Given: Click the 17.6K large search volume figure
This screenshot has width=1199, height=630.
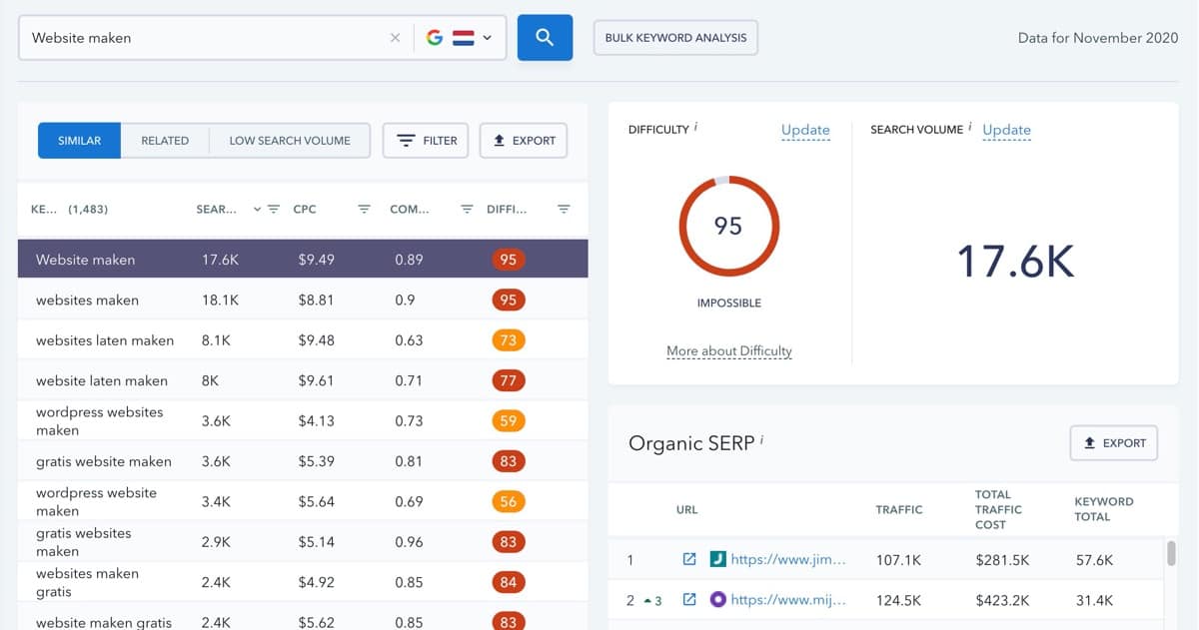Looking at the screenshot, I should click(x=1015, y=261).
